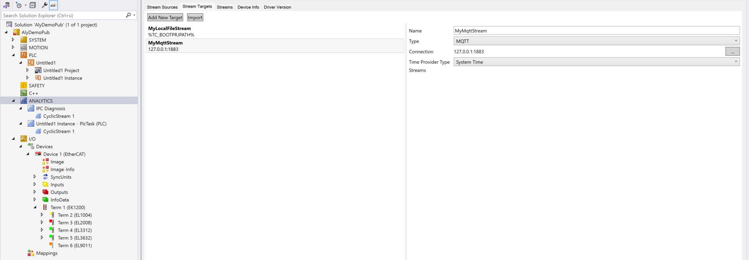Click the Image-Info node icon
The image size is (749, 260).
pos(45,169)
